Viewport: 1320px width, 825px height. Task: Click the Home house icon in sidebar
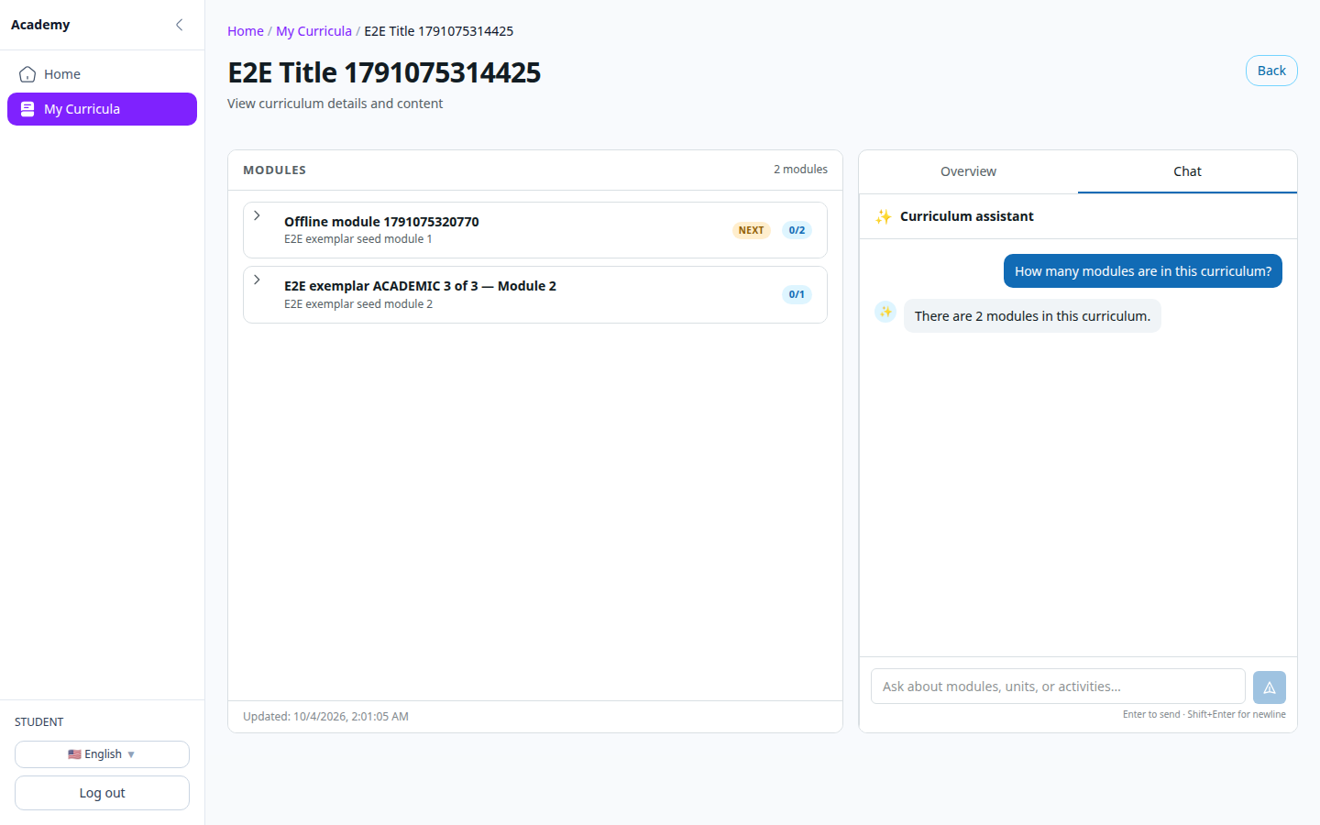27,74
